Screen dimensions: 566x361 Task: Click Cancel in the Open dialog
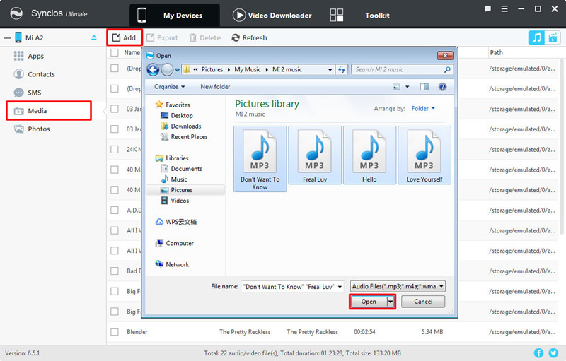pyautogui.click(x=423, y=302)
